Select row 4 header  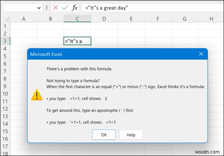(x=5, y=49)
